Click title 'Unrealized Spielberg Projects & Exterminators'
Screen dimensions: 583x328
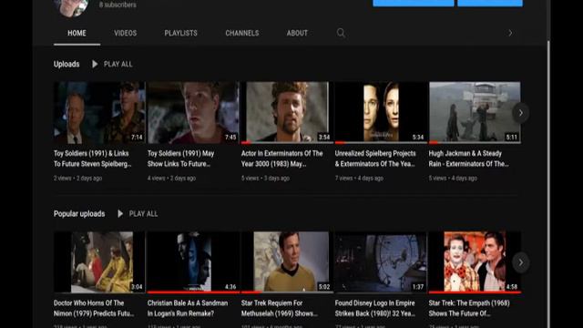[375, 159]
